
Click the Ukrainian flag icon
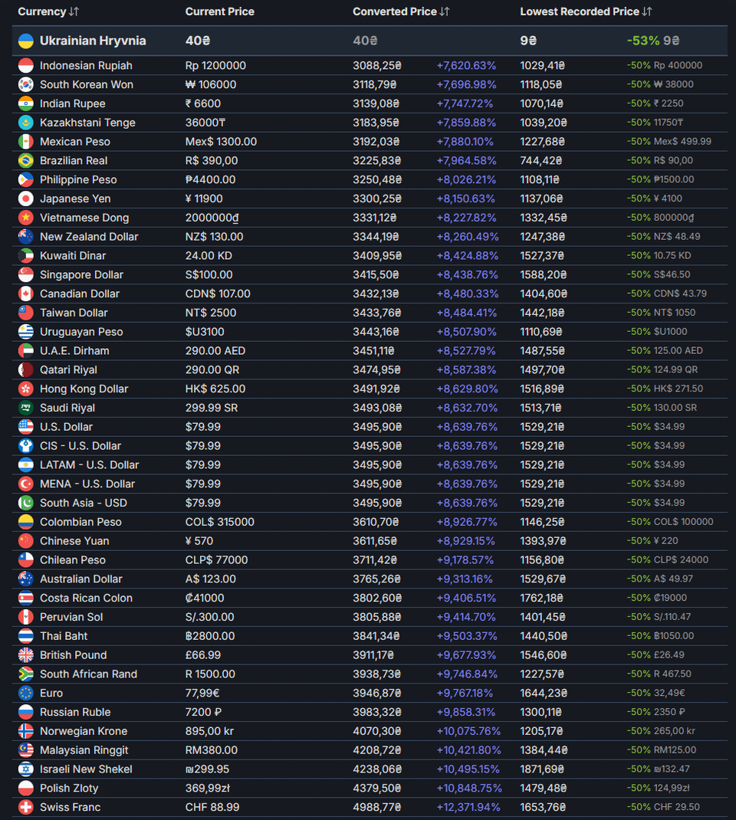[x=26, y=41]
